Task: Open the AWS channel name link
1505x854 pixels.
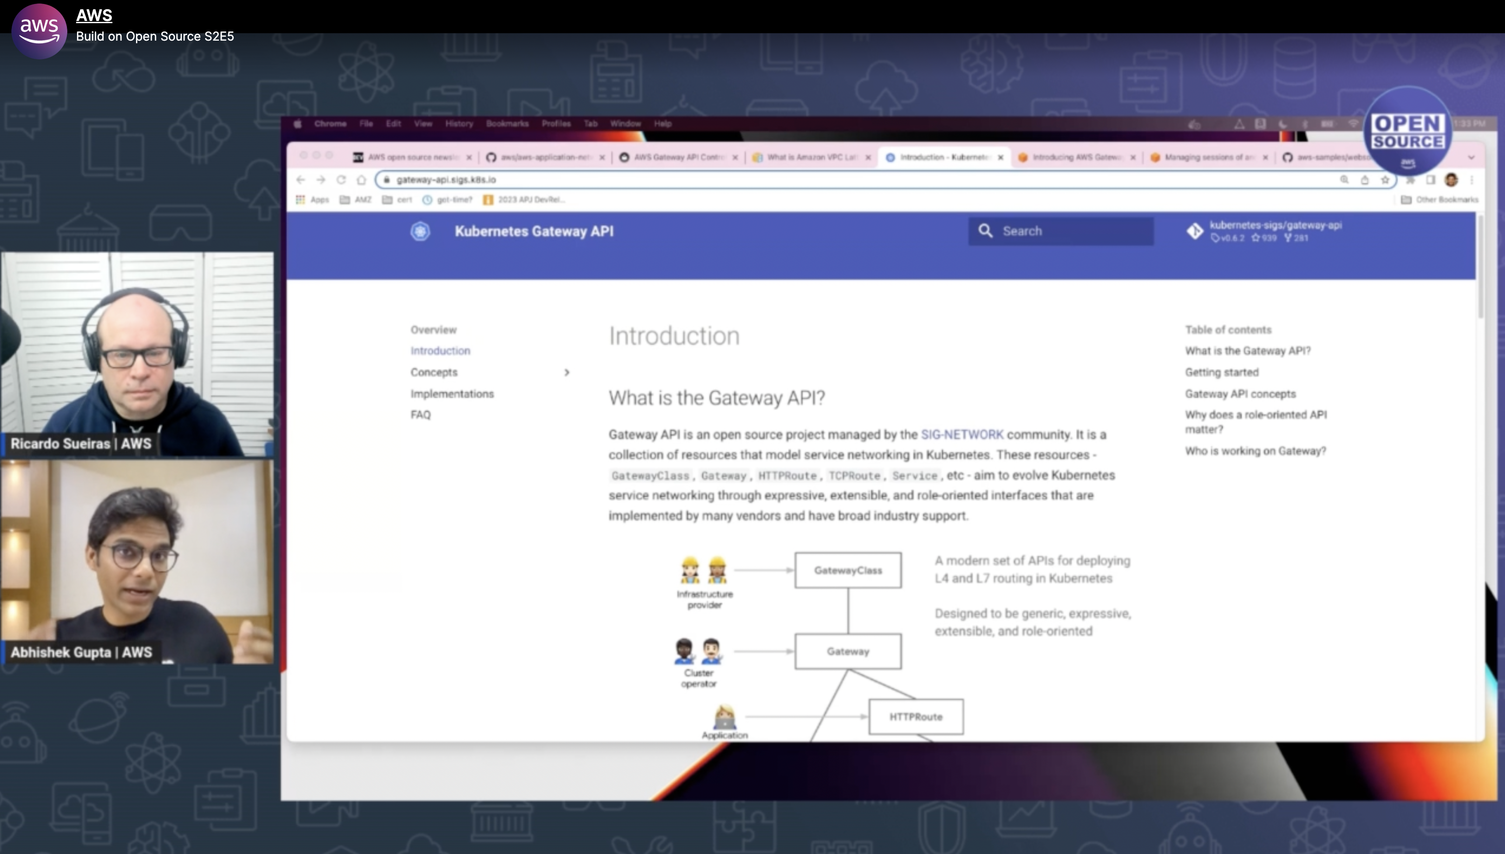Action: coord(94,15)
